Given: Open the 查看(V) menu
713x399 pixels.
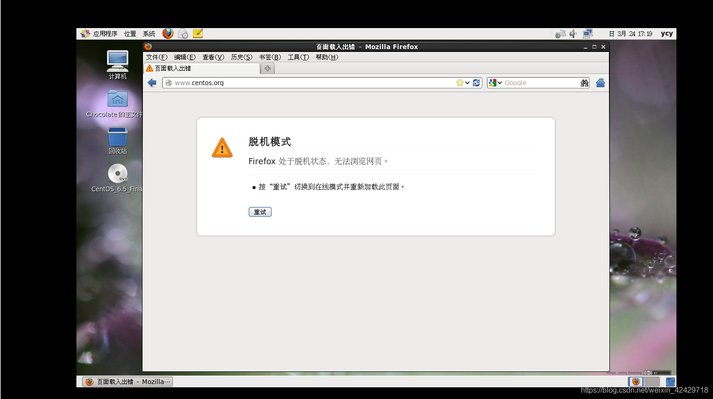Looking at the screenshot, I should click(x=213, y=57).
